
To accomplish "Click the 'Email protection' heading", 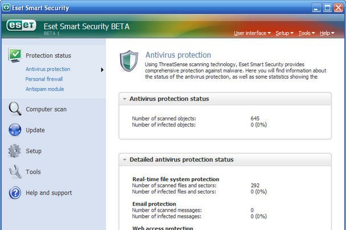I will click(154, 204).
